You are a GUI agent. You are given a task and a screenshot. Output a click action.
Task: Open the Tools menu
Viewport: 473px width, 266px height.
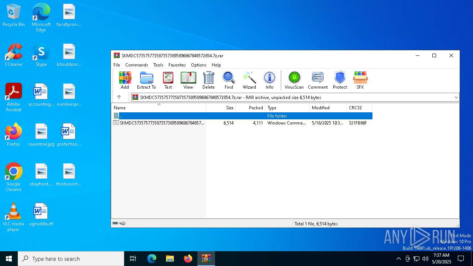158,65
